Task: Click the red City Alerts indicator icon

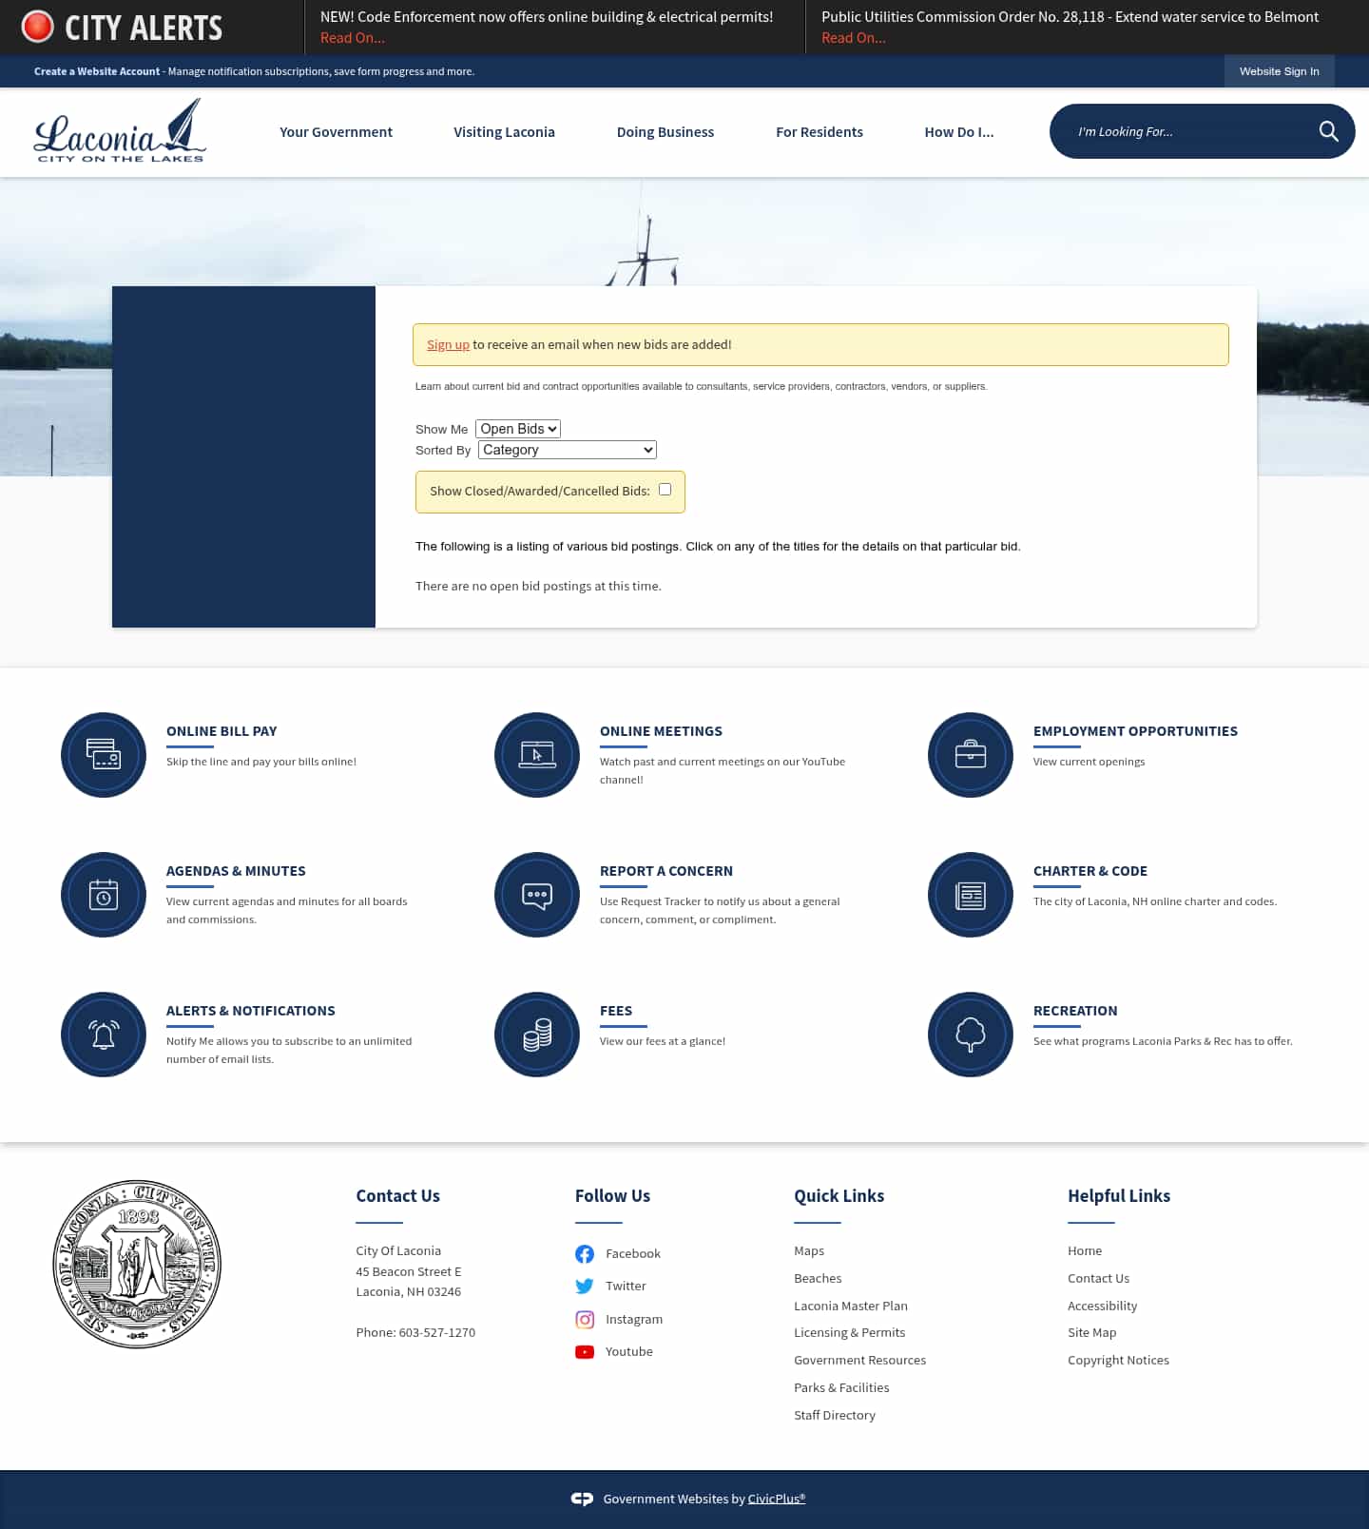Action: pos(38,27)
